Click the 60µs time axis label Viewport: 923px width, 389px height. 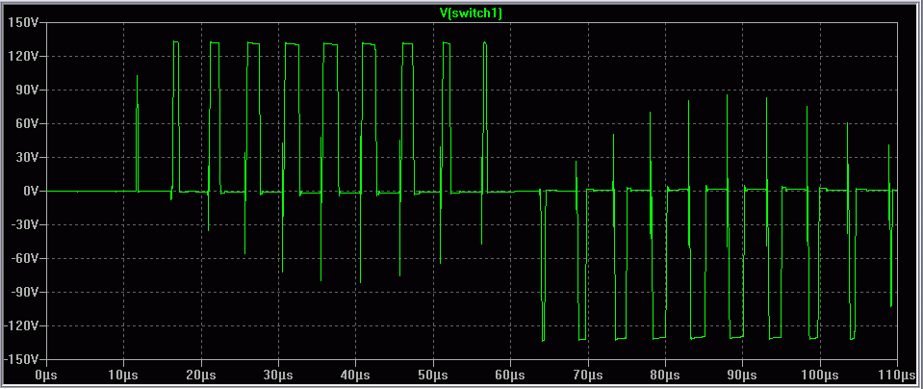(510, 375)
